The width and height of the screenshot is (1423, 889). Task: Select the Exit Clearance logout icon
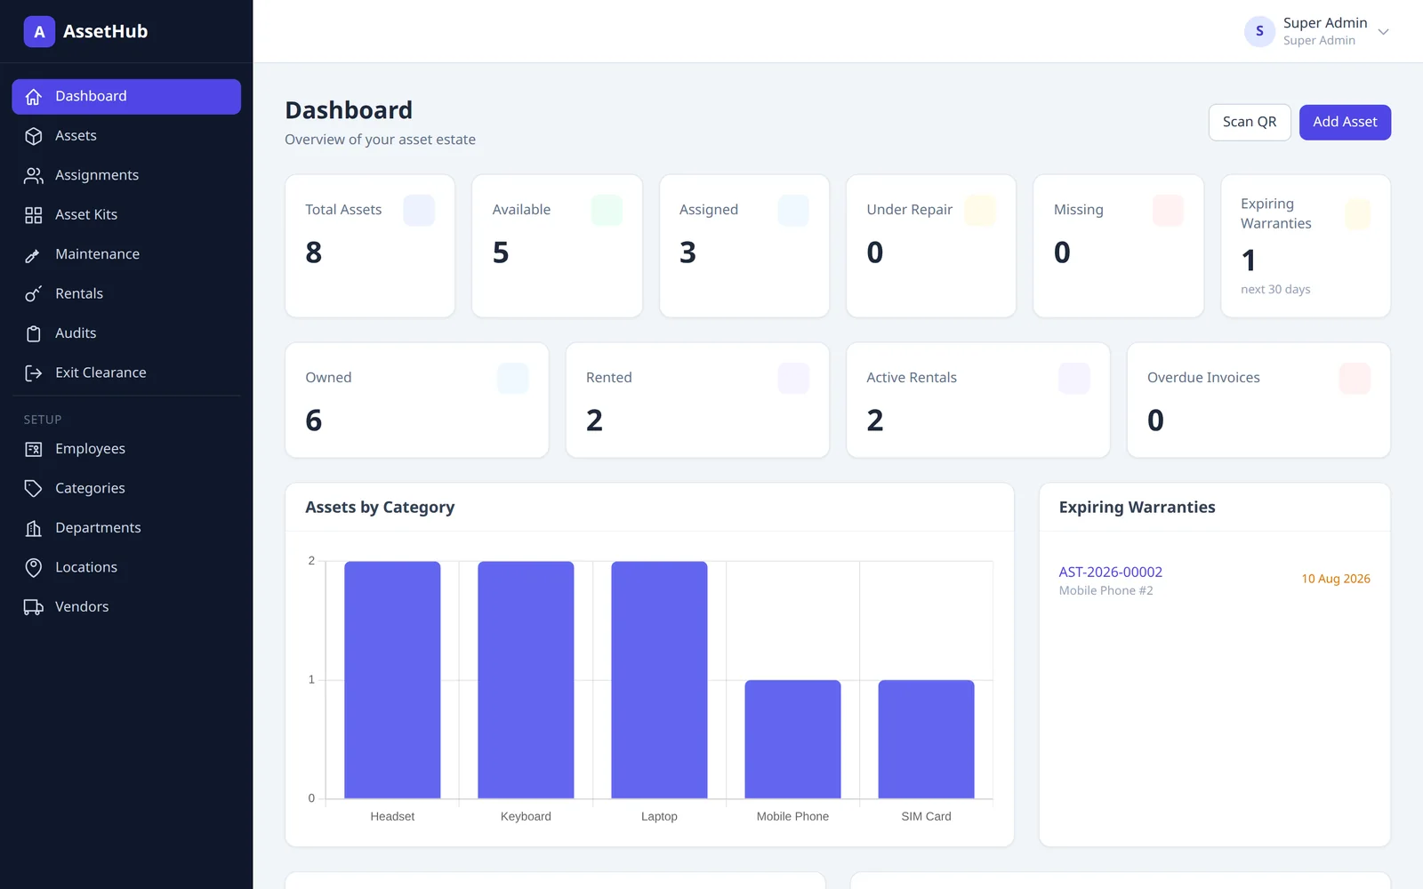[34, 372]
